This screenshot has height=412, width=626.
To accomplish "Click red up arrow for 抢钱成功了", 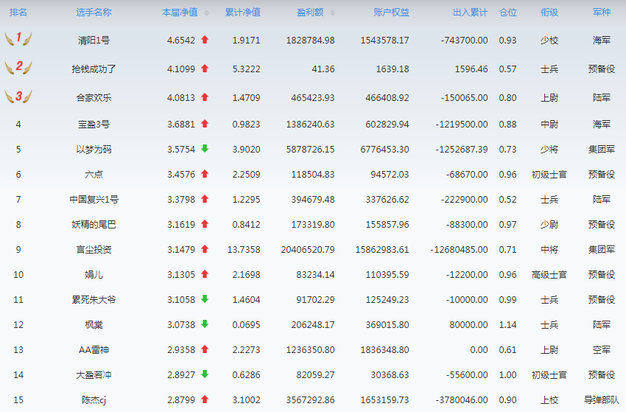I will 205,69.
